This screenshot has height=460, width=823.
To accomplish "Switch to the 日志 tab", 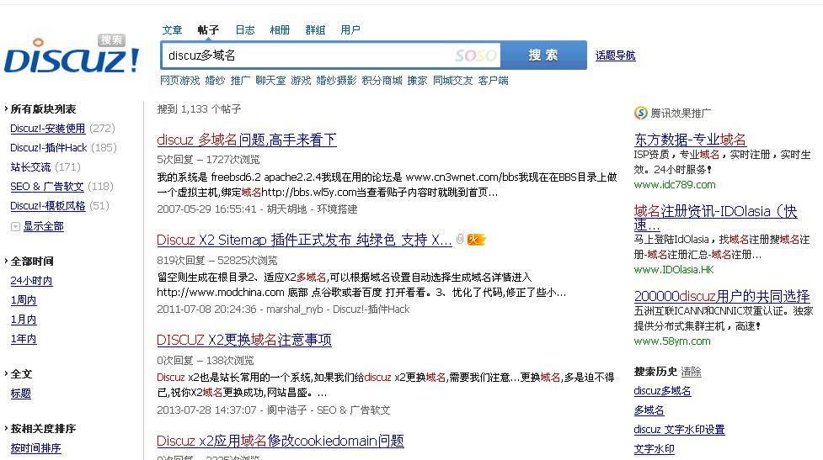I will pyautogui.click(x=244, y=30).
